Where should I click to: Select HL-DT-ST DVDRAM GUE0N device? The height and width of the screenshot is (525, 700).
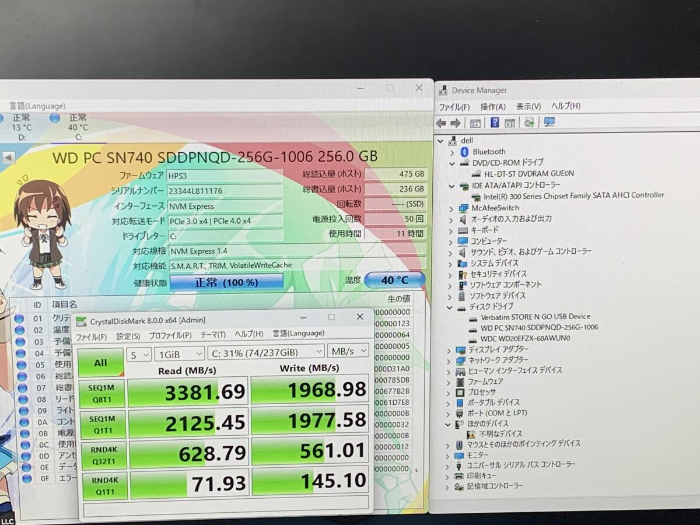click(x=528, y=173)
